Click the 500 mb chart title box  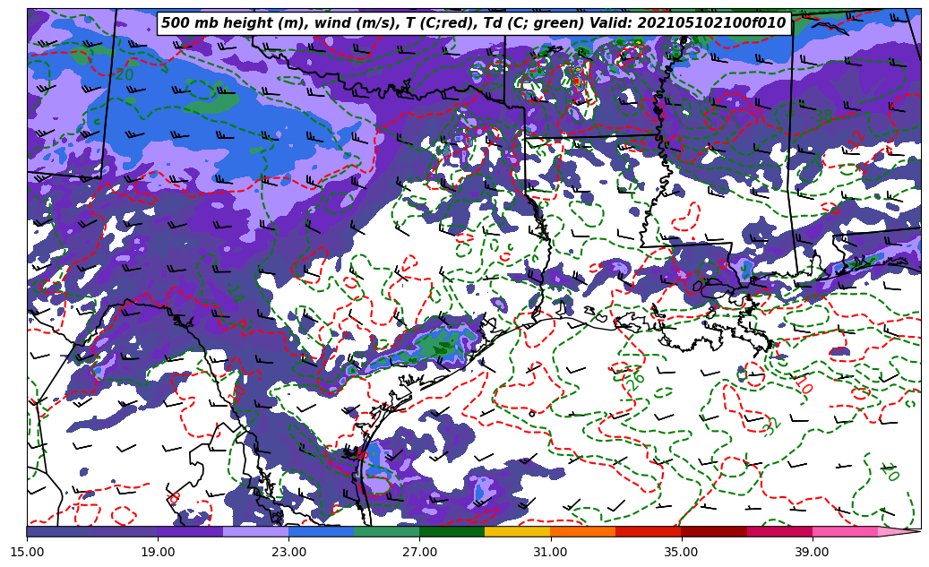[x=473, y=23]
